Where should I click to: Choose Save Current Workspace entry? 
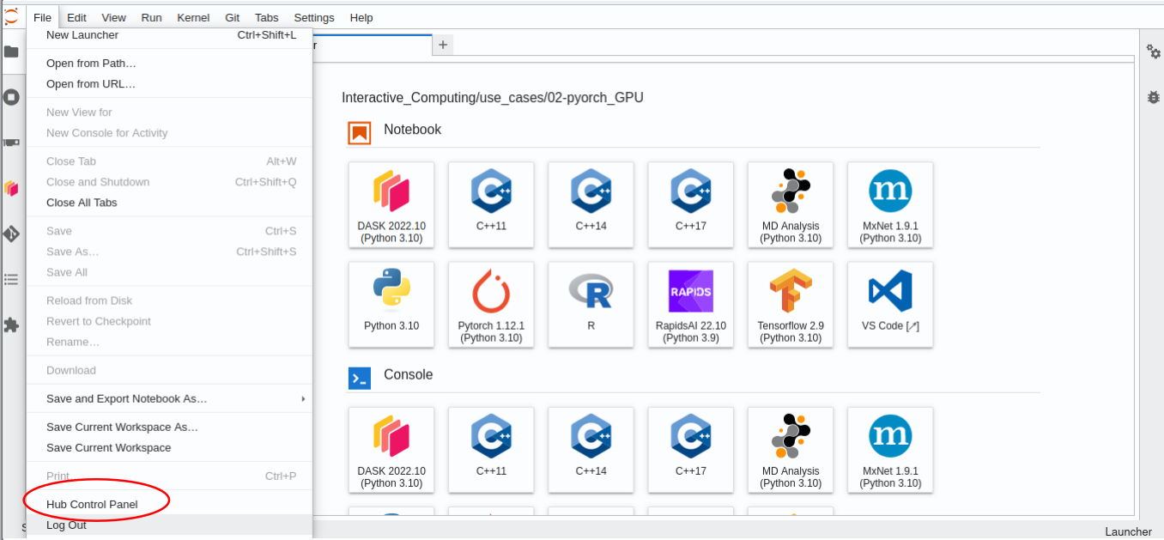pyautogui.click(x=170, y=447)
